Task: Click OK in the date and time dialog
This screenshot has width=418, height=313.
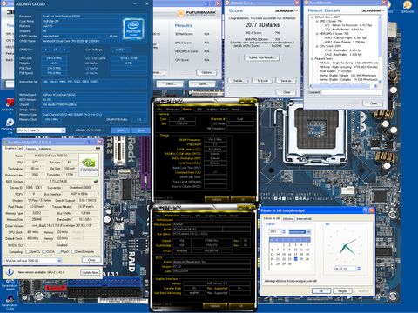Action: [x=321, y=290]
